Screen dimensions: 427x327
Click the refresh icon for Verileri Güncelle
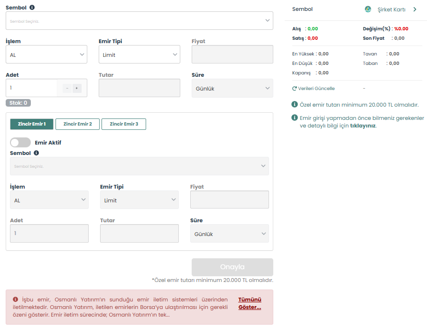295,89
